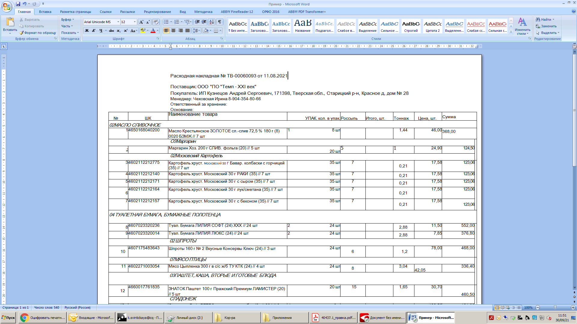Click the sort text icon
Screen dimensions: 577x324
point(212,22)
